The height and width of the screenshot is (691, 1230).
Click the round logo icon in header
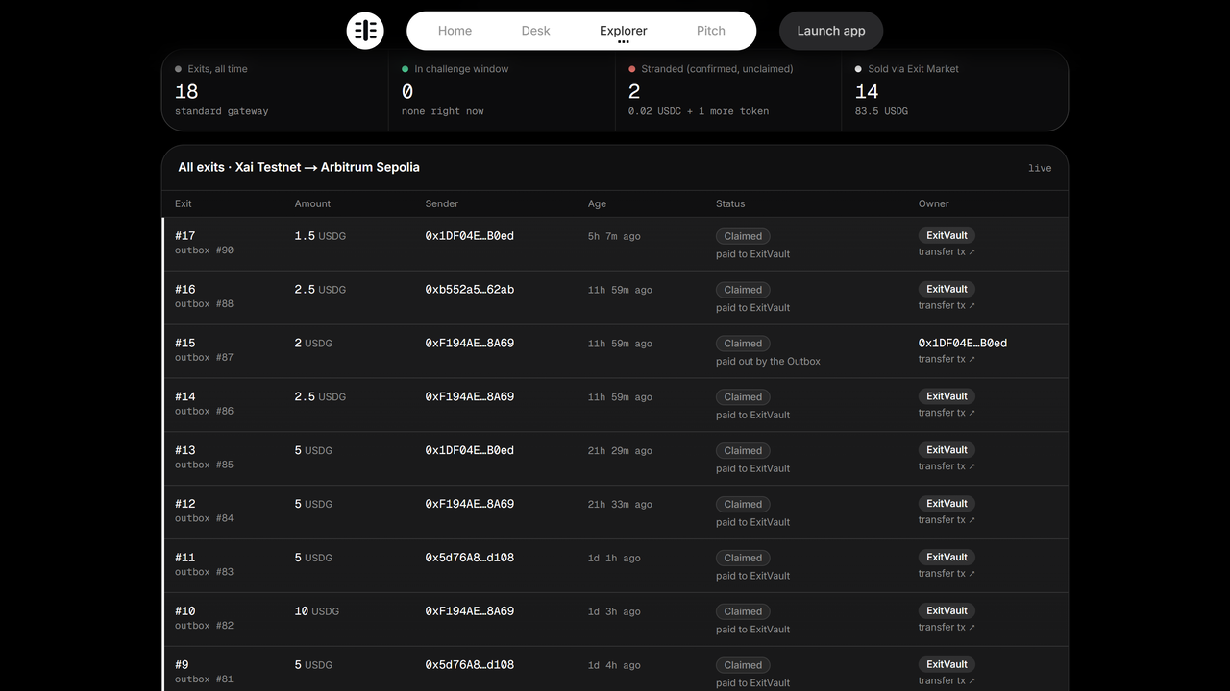pyautogui.click(x=365, y=31)
